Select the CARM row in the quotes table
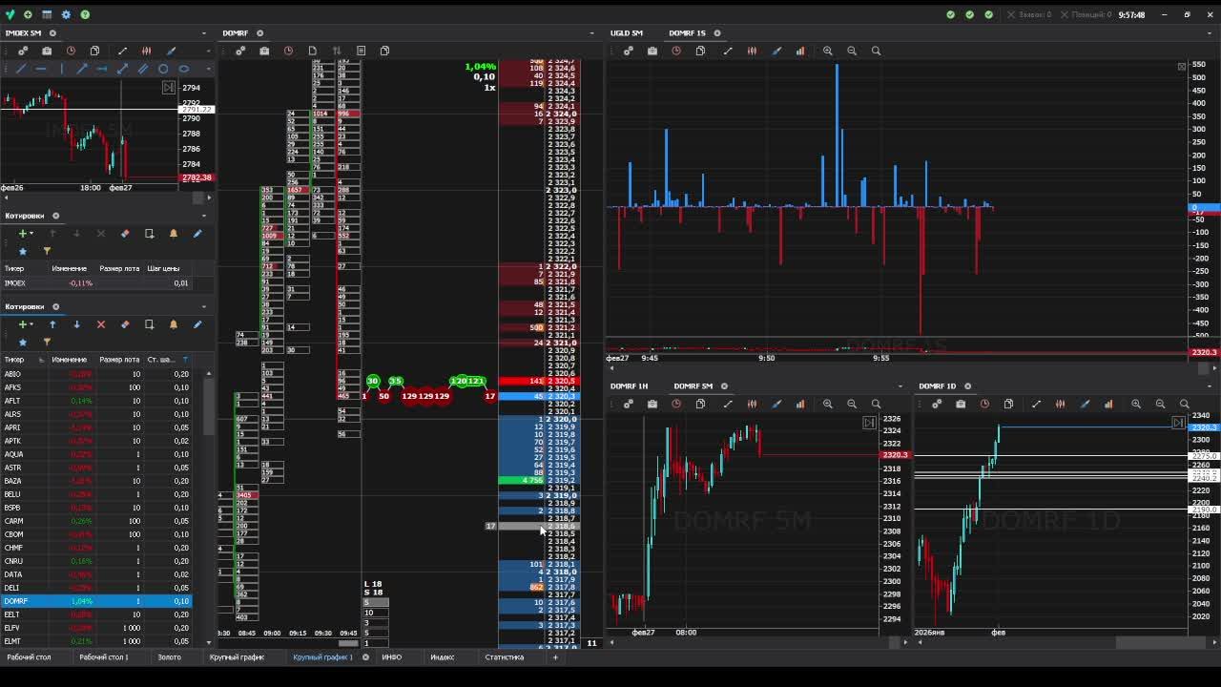1221x687 pixels. 96,521
